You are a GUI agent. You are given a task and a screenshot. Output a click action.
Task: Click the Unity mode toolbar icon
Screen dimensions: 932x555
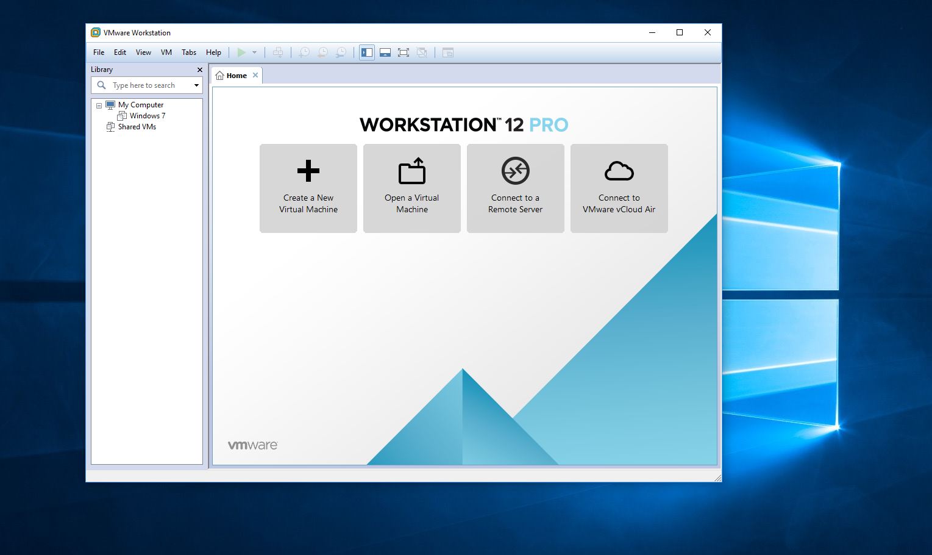point(422,52)
